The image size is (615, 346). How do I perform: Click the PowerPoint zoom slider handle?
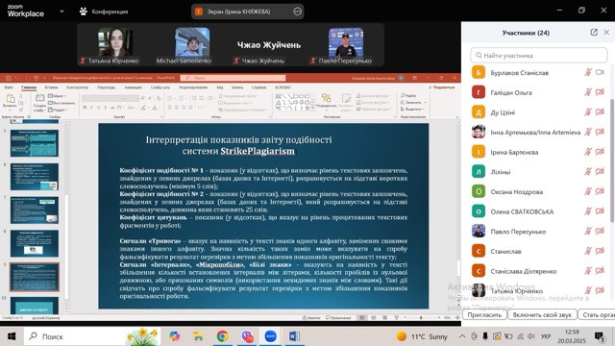pos(421,318)
